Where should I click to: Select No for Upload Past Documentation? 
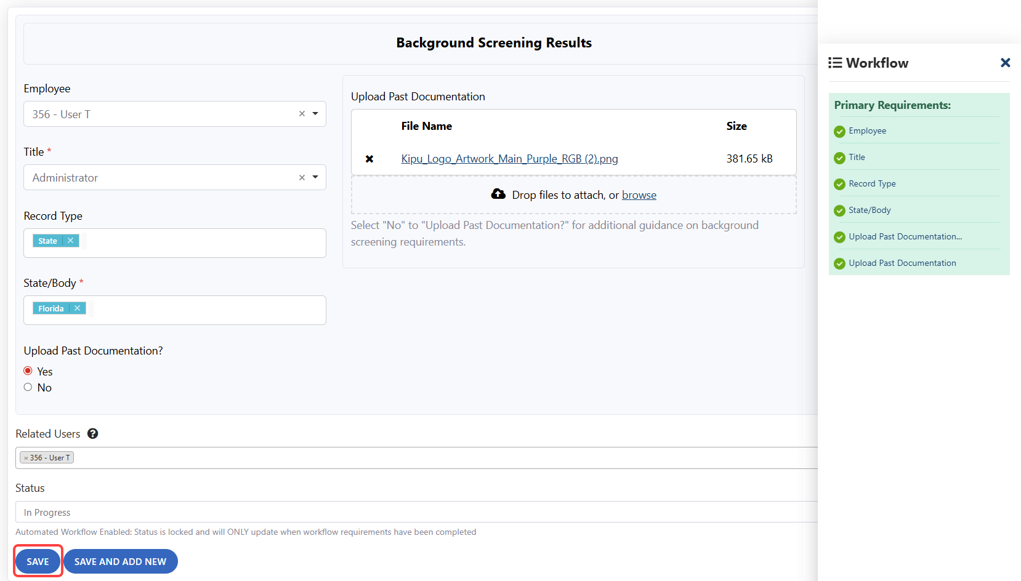click(28, 387)
